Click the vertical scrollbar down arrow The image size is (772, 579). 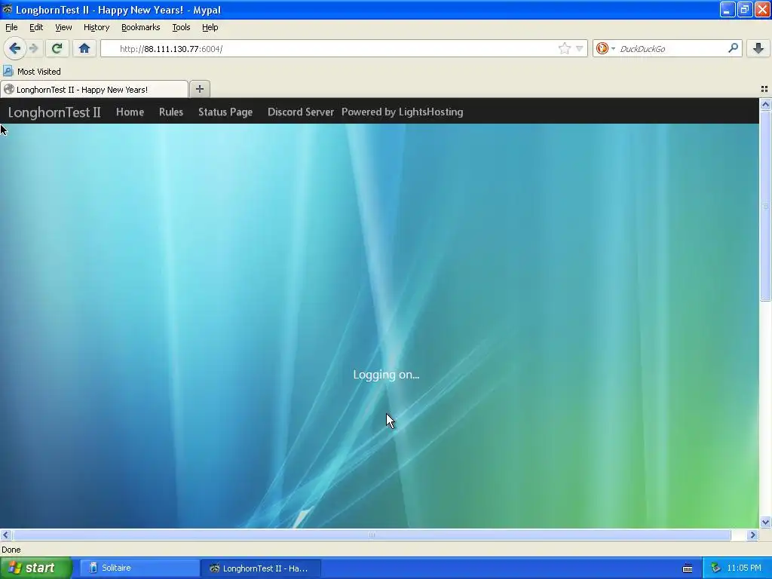coord(765,522)
